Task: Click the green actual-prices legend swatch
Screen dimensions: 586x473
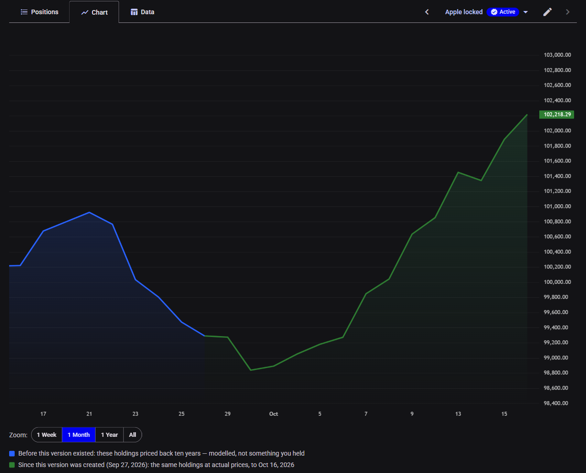Action: (x=12, y=465)
